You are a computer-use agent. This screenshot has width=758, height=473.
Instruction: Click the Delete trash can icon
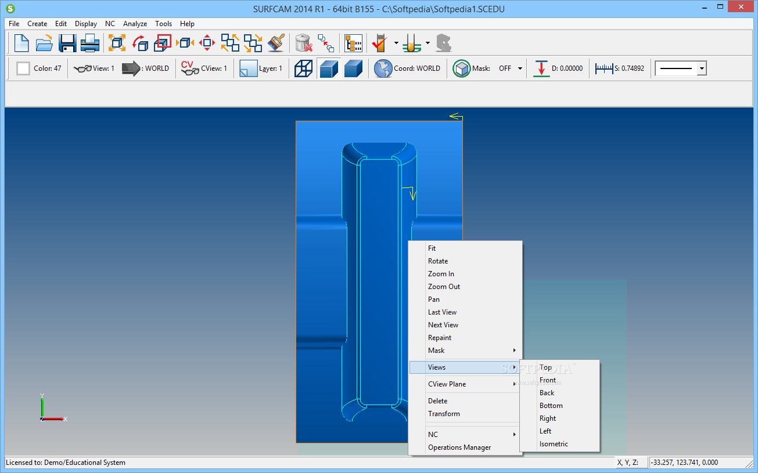click(x=304, y=43)
